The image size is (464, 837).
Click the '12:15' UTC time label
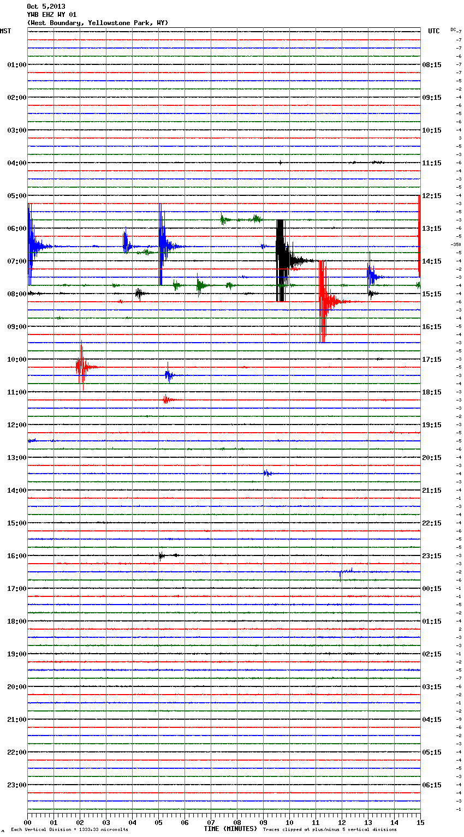[x=432, y=196]
